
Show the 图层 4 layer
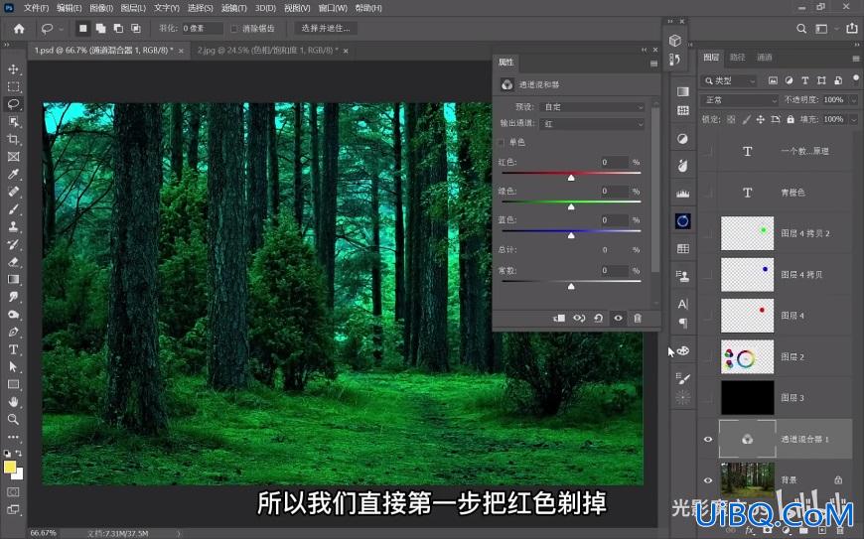pos(708,316)
